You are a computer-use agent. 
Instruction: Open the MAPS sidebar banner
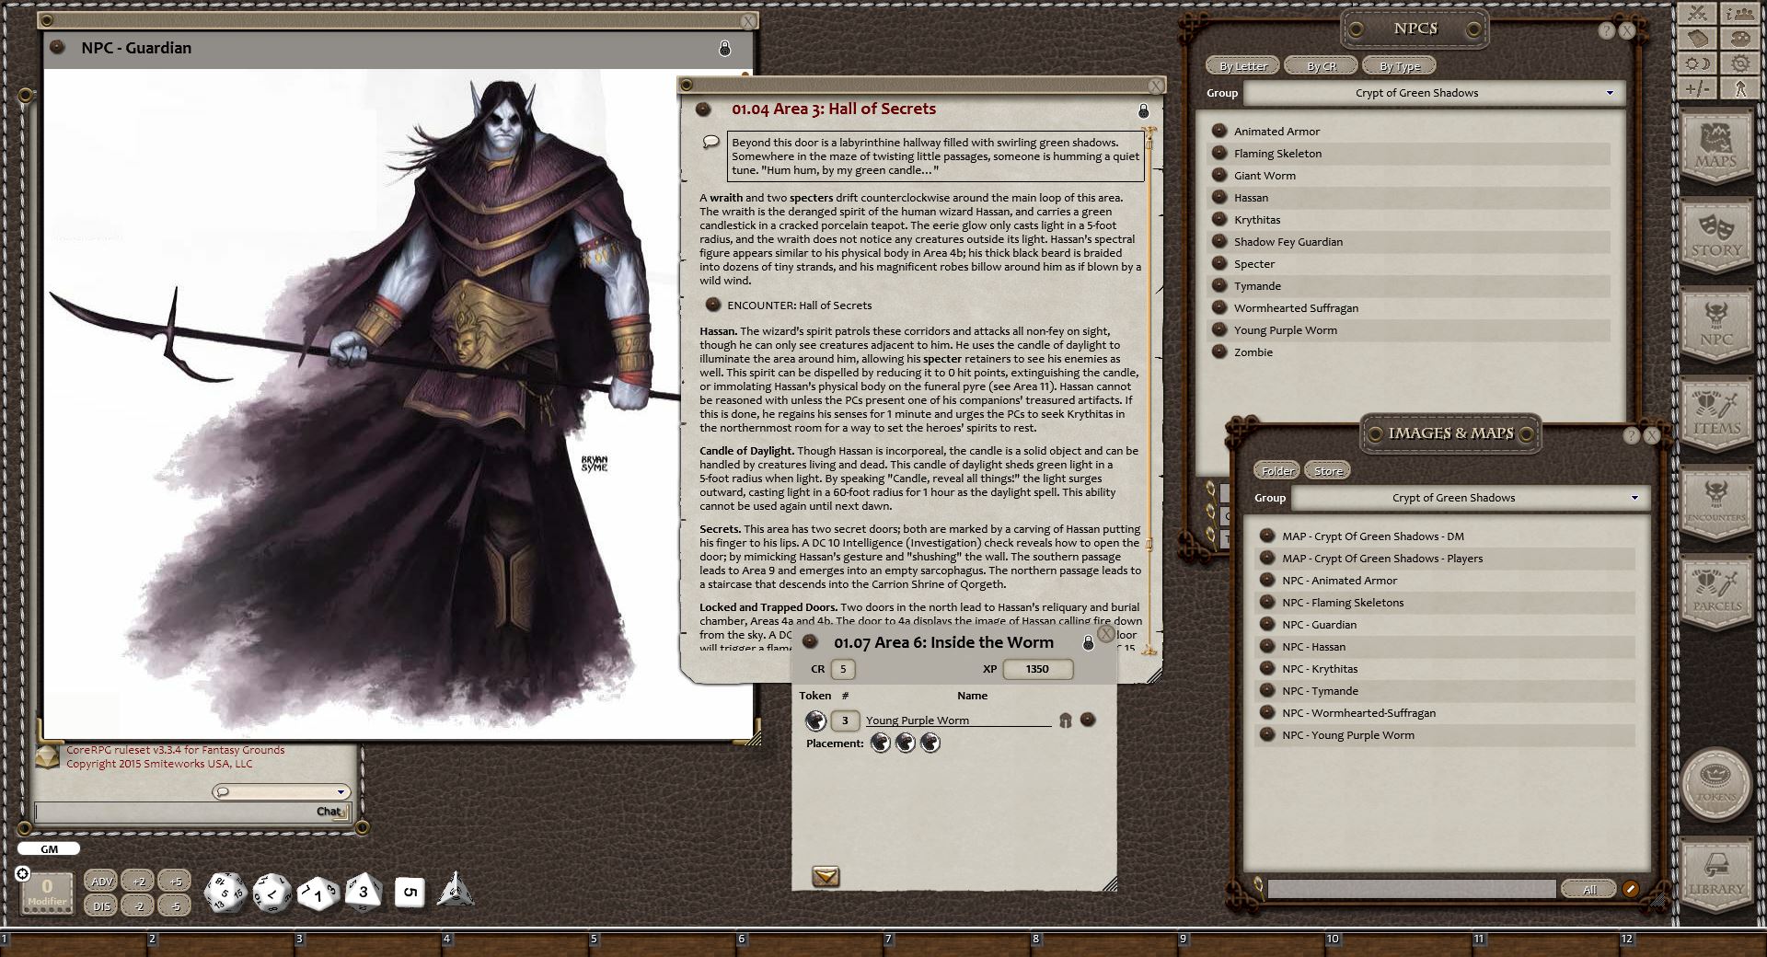click(x=1716, y=147)
